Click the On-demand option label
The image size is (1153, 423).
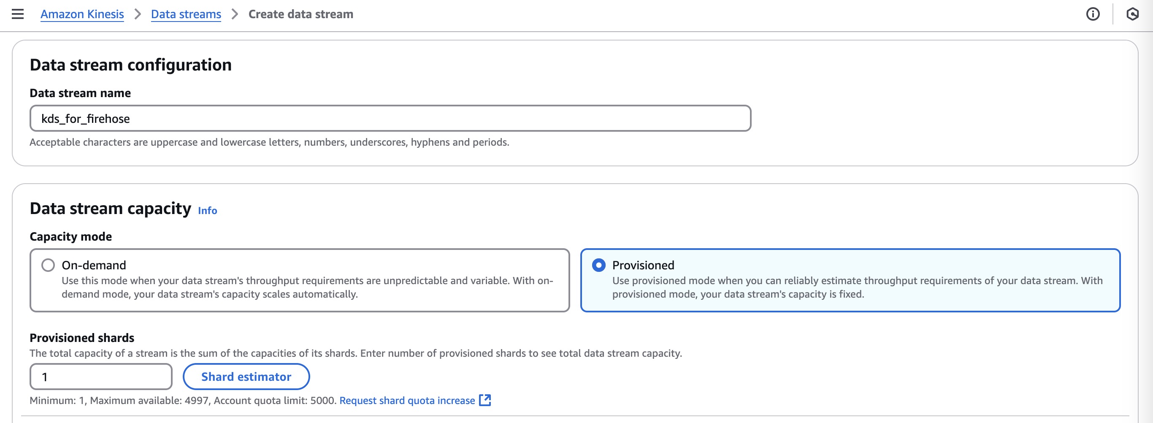pyautogui.click(x=94, y=265)
